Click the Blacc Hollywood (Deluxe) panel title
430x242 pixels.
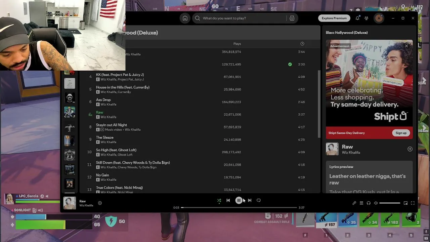(x=347, y=33)
